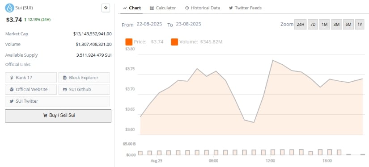Click the $3.80 price axis label

click(130, 49)
